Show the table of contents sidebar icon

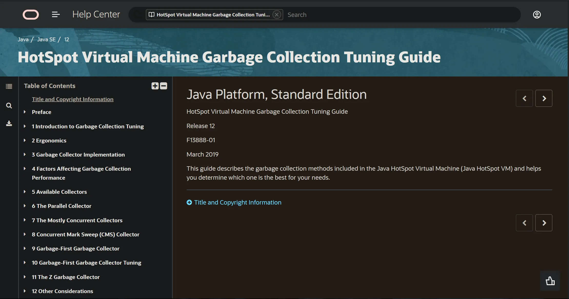[x=9, y=86]
